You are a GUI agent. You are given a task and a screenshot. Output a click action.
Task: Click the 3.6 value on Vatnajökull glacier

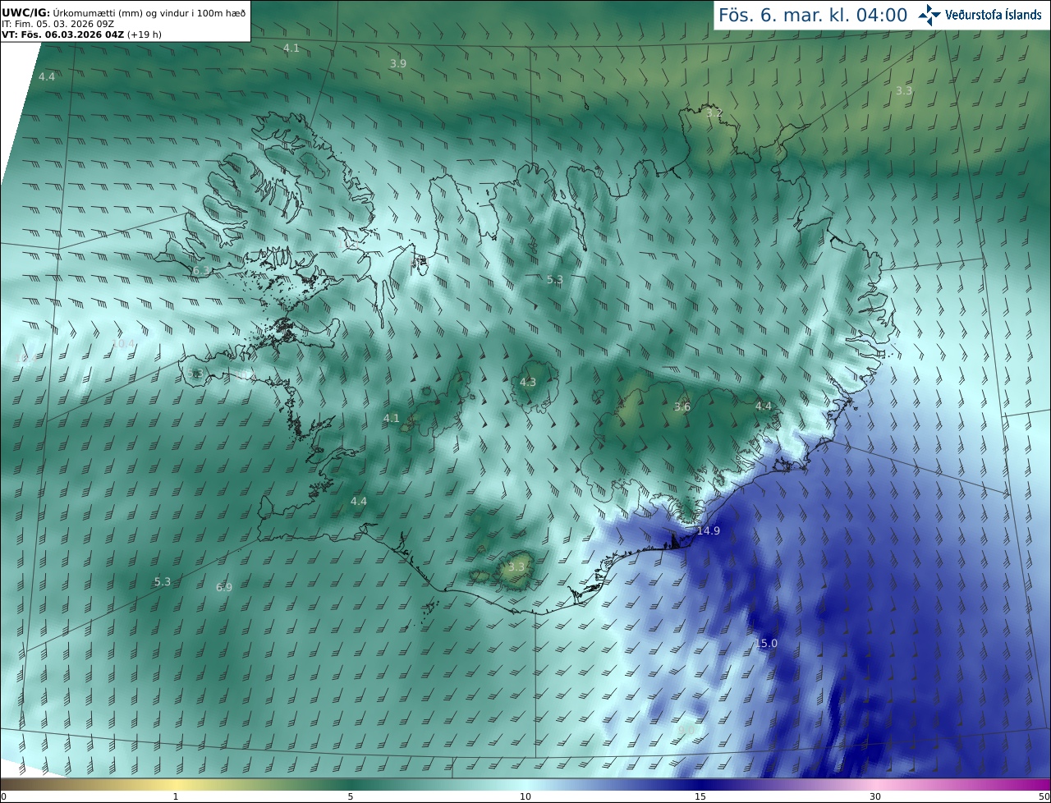tap(682, 407)
